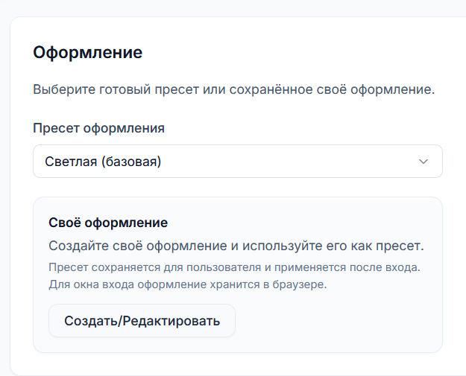Select the Оформление heading text

pyautogui.click(x=88, y=53)
